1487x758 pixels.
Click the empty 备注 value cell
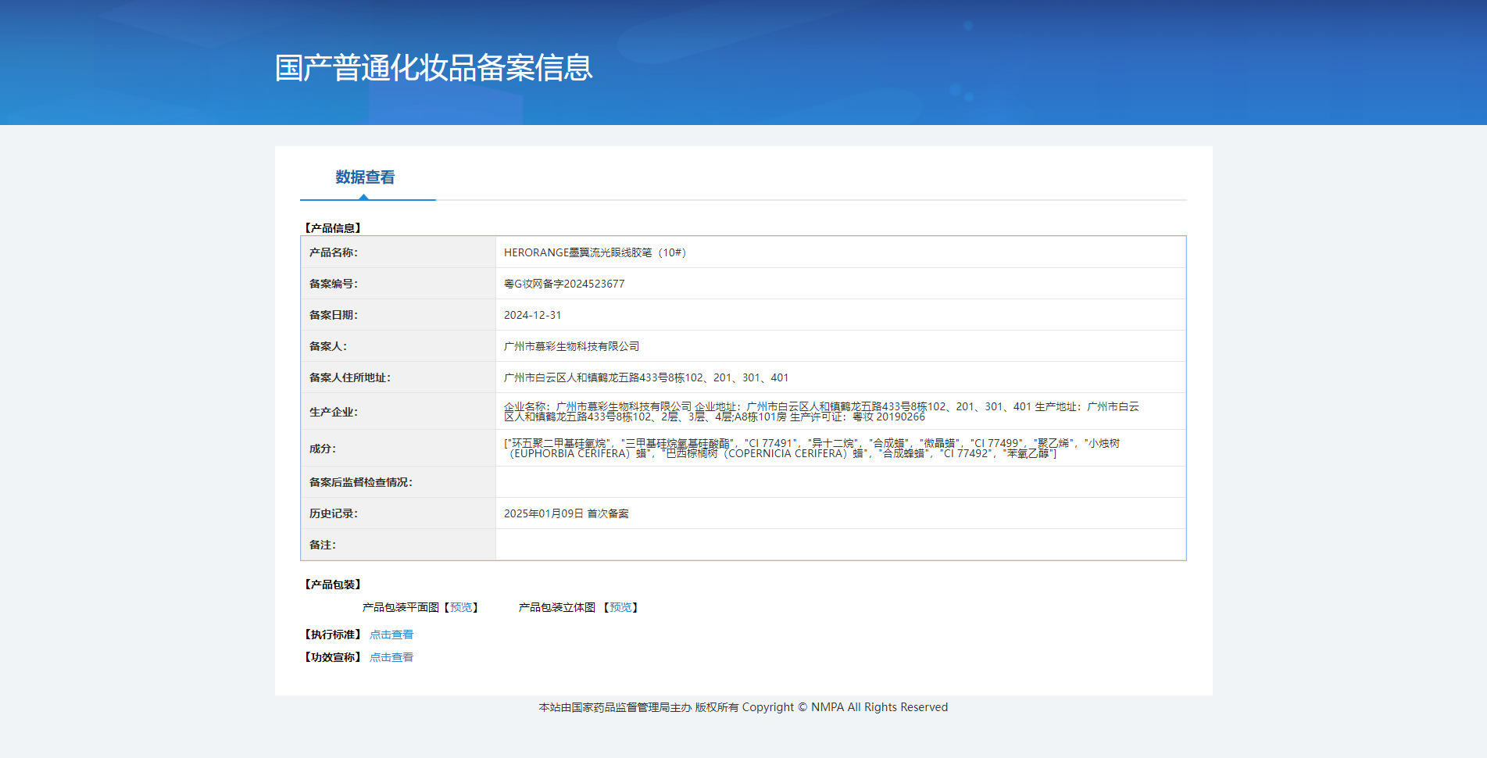coord(840,545)
